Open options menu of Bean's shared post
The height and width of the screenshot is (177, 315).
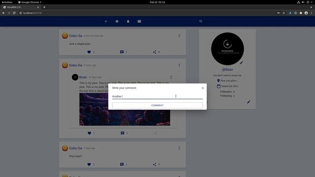click(x=171, y=77)
